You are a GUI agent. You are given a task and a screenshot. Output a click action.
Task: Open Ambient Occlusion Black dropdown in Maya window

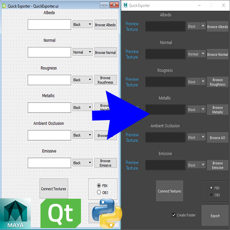[196, 137]
